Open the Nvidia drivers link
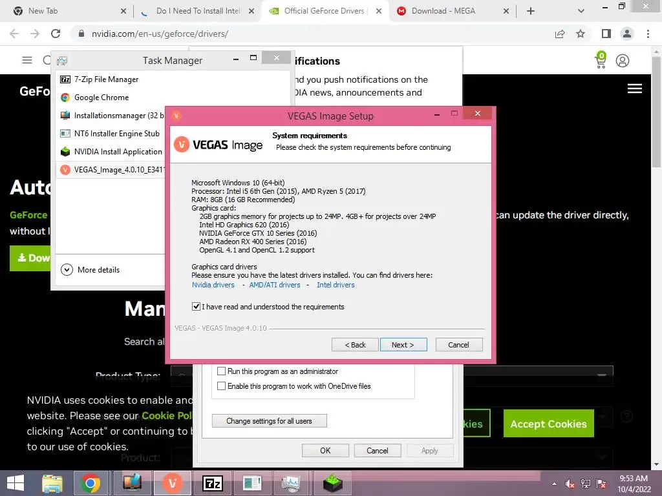662x496 pixels. tap(213, 285)
